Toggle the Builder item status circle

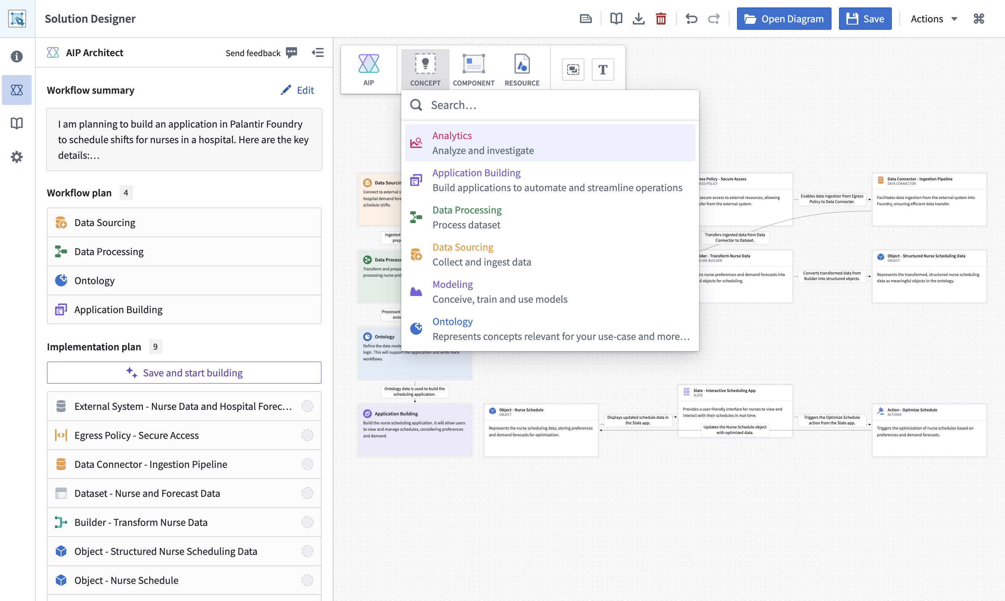click(307, 523)
